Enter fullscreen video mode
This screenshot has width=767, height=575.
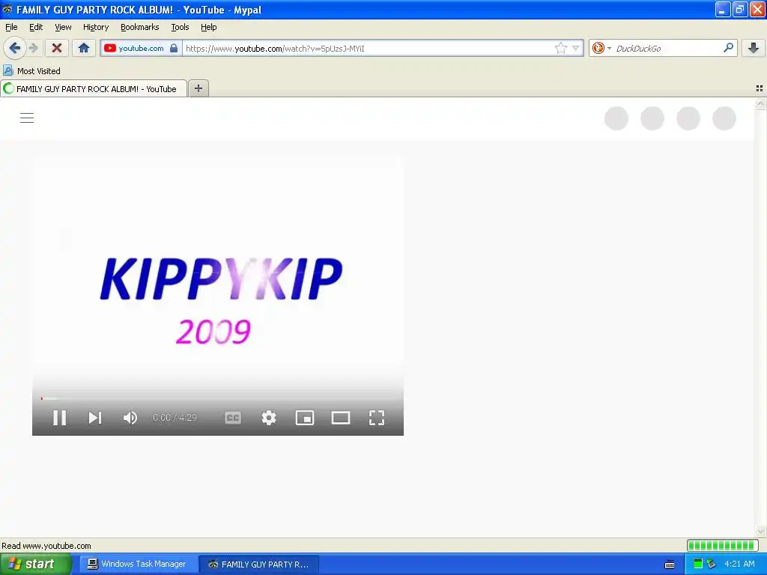tap(377, 418)
